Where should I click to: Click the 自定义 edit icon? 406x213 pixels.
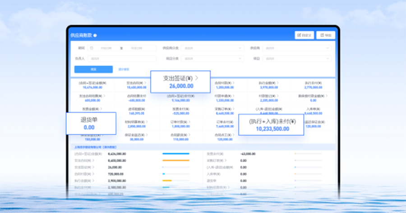point(299,35)
